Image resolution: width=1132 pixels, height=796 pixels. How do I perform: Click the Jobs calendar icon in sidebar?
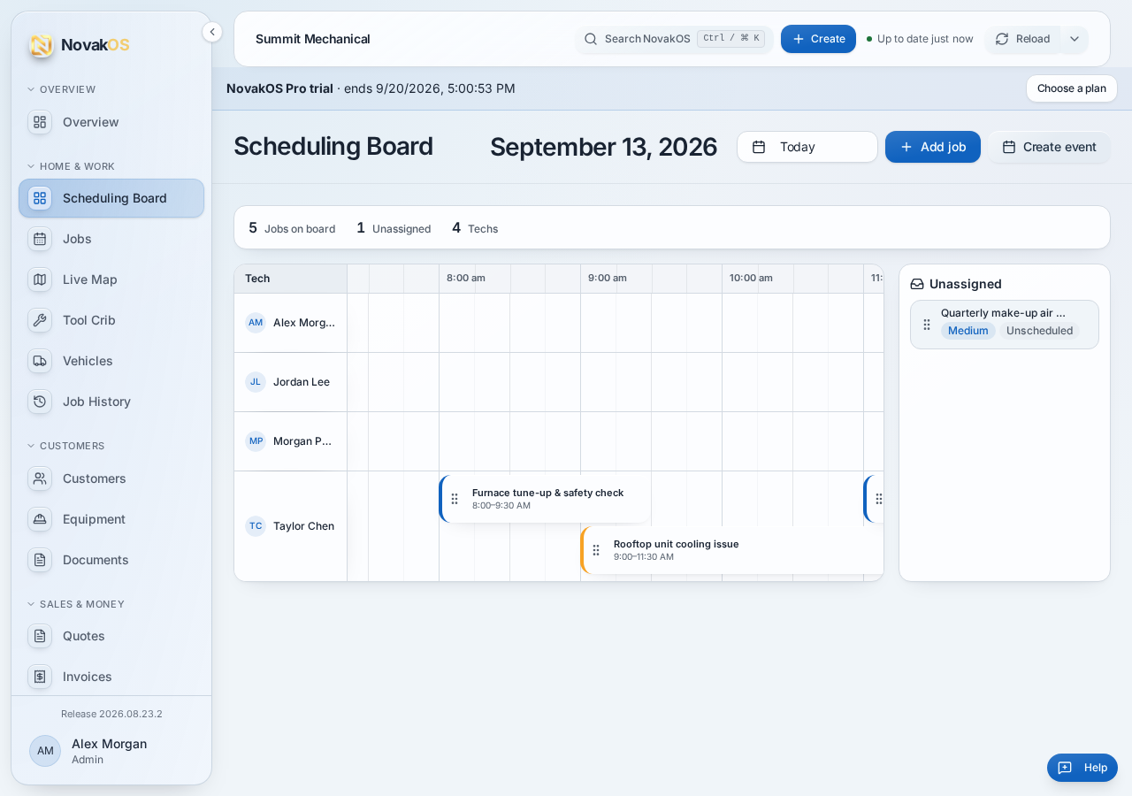pos(40,239)
